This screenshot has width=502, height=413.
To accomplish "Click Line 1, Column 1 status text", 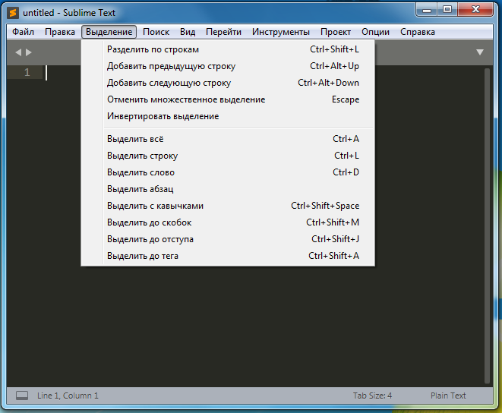I will point(68,396).
